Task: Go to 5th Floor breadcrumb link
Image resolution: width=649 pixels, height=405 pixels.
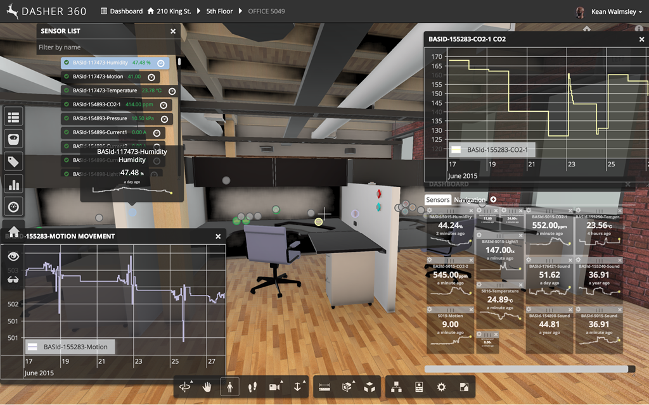Action: click(219, 11)
